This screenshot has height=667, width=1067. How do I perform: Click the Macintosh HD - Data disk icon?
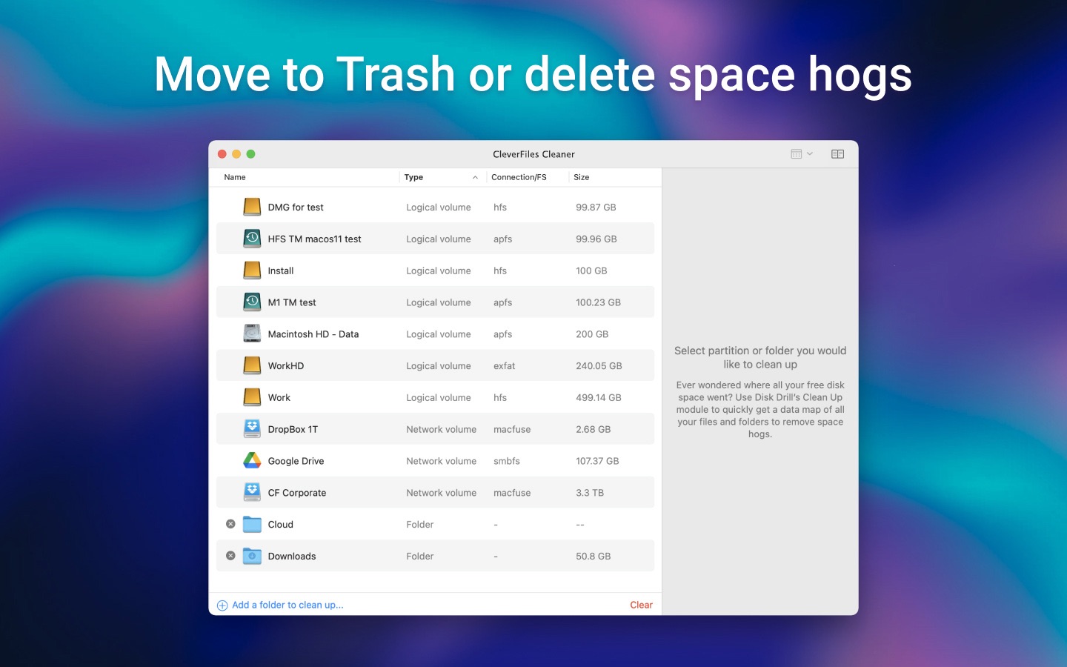252,333
